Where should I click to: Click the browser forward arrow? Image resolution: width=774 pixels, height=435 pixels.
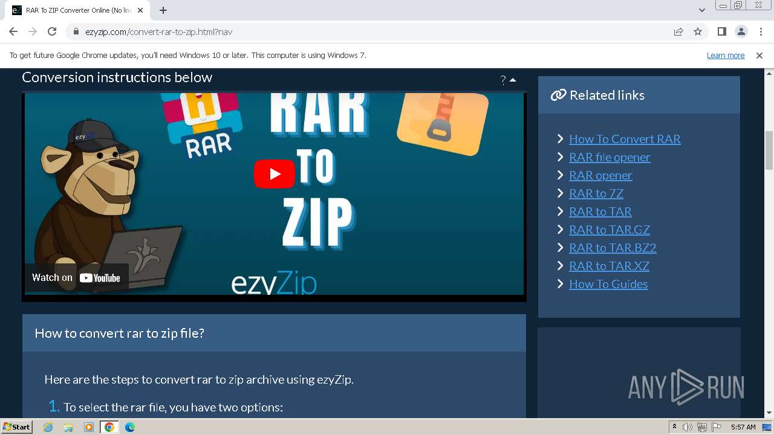pos(33,32)
